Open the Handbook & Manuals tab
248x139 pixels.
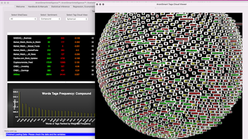point(38,7)
